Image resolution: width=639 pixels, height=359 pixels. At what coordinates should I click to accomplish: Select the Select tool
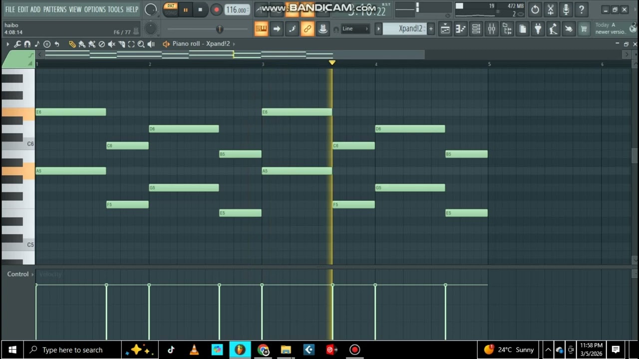pos(131,44)
